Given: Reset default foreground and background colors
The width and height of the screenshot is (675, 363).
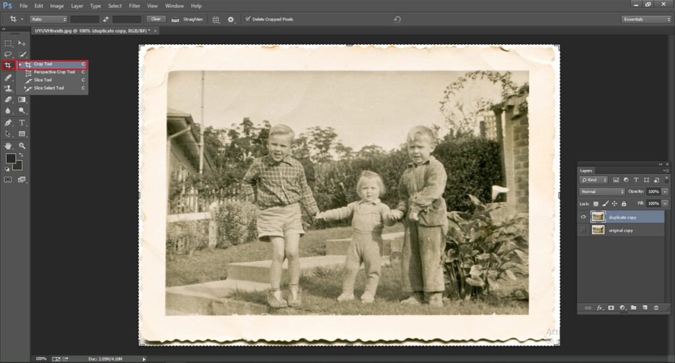Looking at the screenshot, I should pos(7,169).
